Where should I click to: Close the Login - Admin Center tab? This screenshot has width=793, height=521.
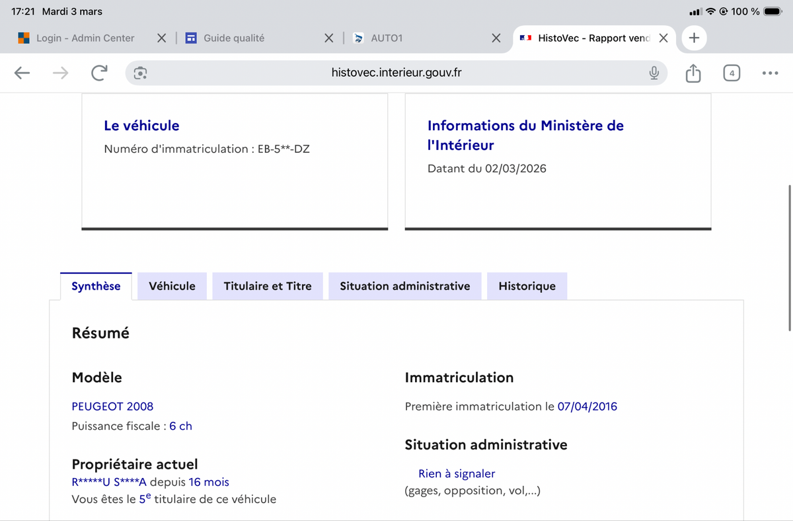161,38
